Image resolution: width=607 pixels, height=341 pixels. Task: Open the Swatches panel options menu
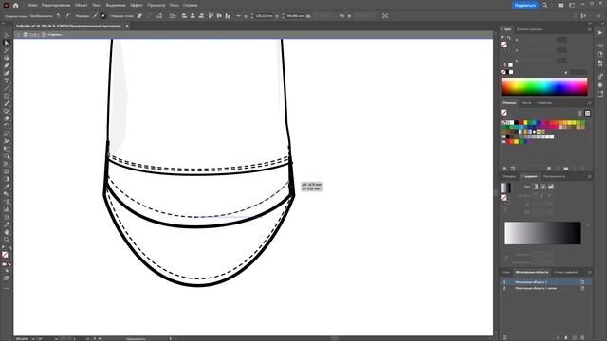coord(590,103)
